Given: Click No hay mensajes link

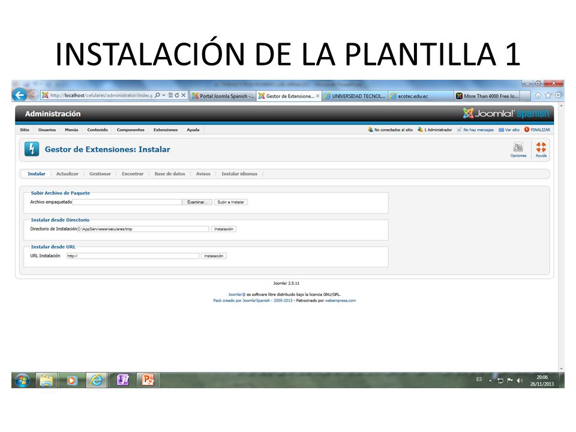Looking at the screenshot, I should (475, 130).
